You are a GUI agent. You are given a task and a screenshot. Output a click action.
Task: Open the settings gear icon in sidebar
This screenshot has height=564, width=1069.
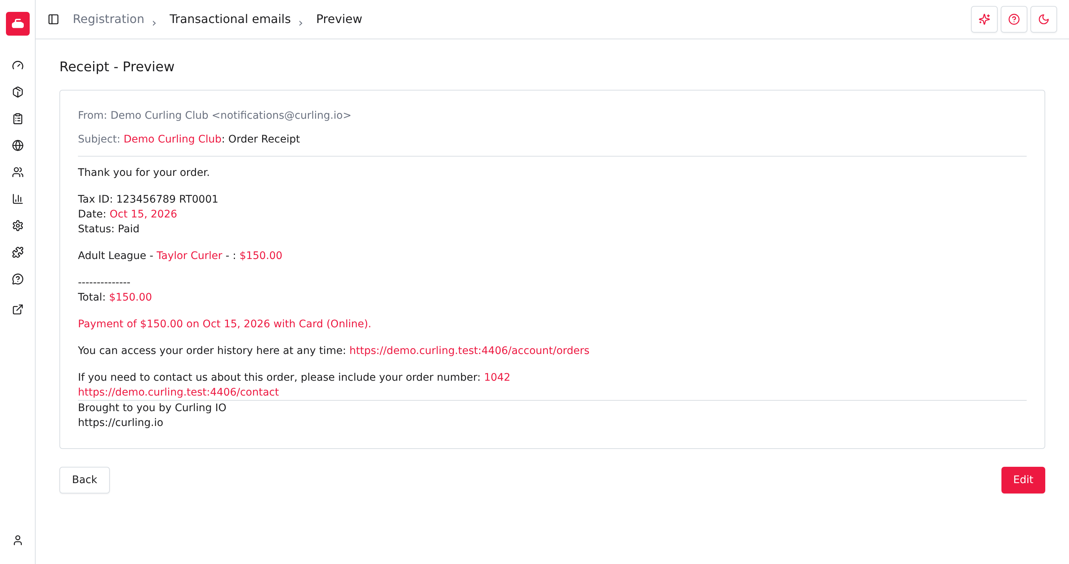point(18,226)
